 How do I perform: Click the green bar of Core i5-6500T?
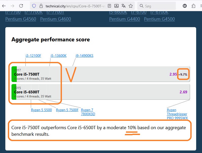point(14,92)
